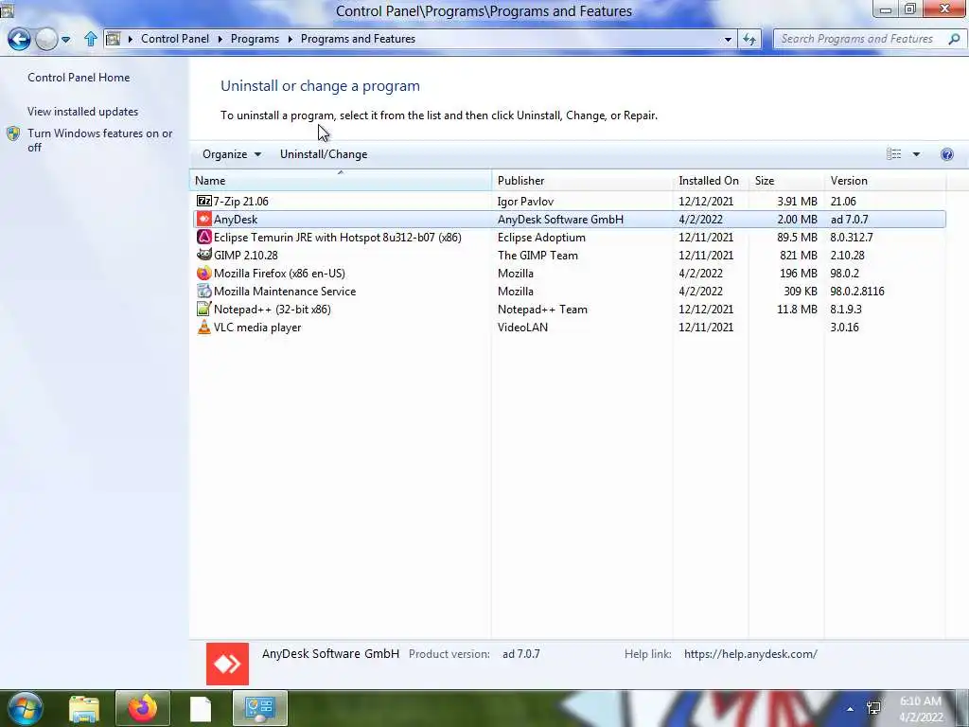Select Mozilla Firefox (x86 en-US) entry
This screenshot has width=969, height=727.
(569, 273)
